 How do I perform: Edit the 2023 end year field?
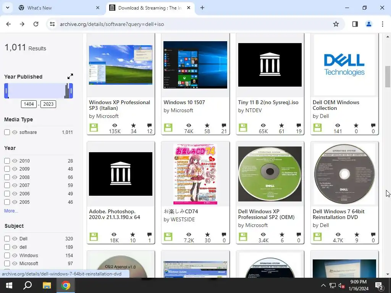pyautogui.click(x=48, y=104)
